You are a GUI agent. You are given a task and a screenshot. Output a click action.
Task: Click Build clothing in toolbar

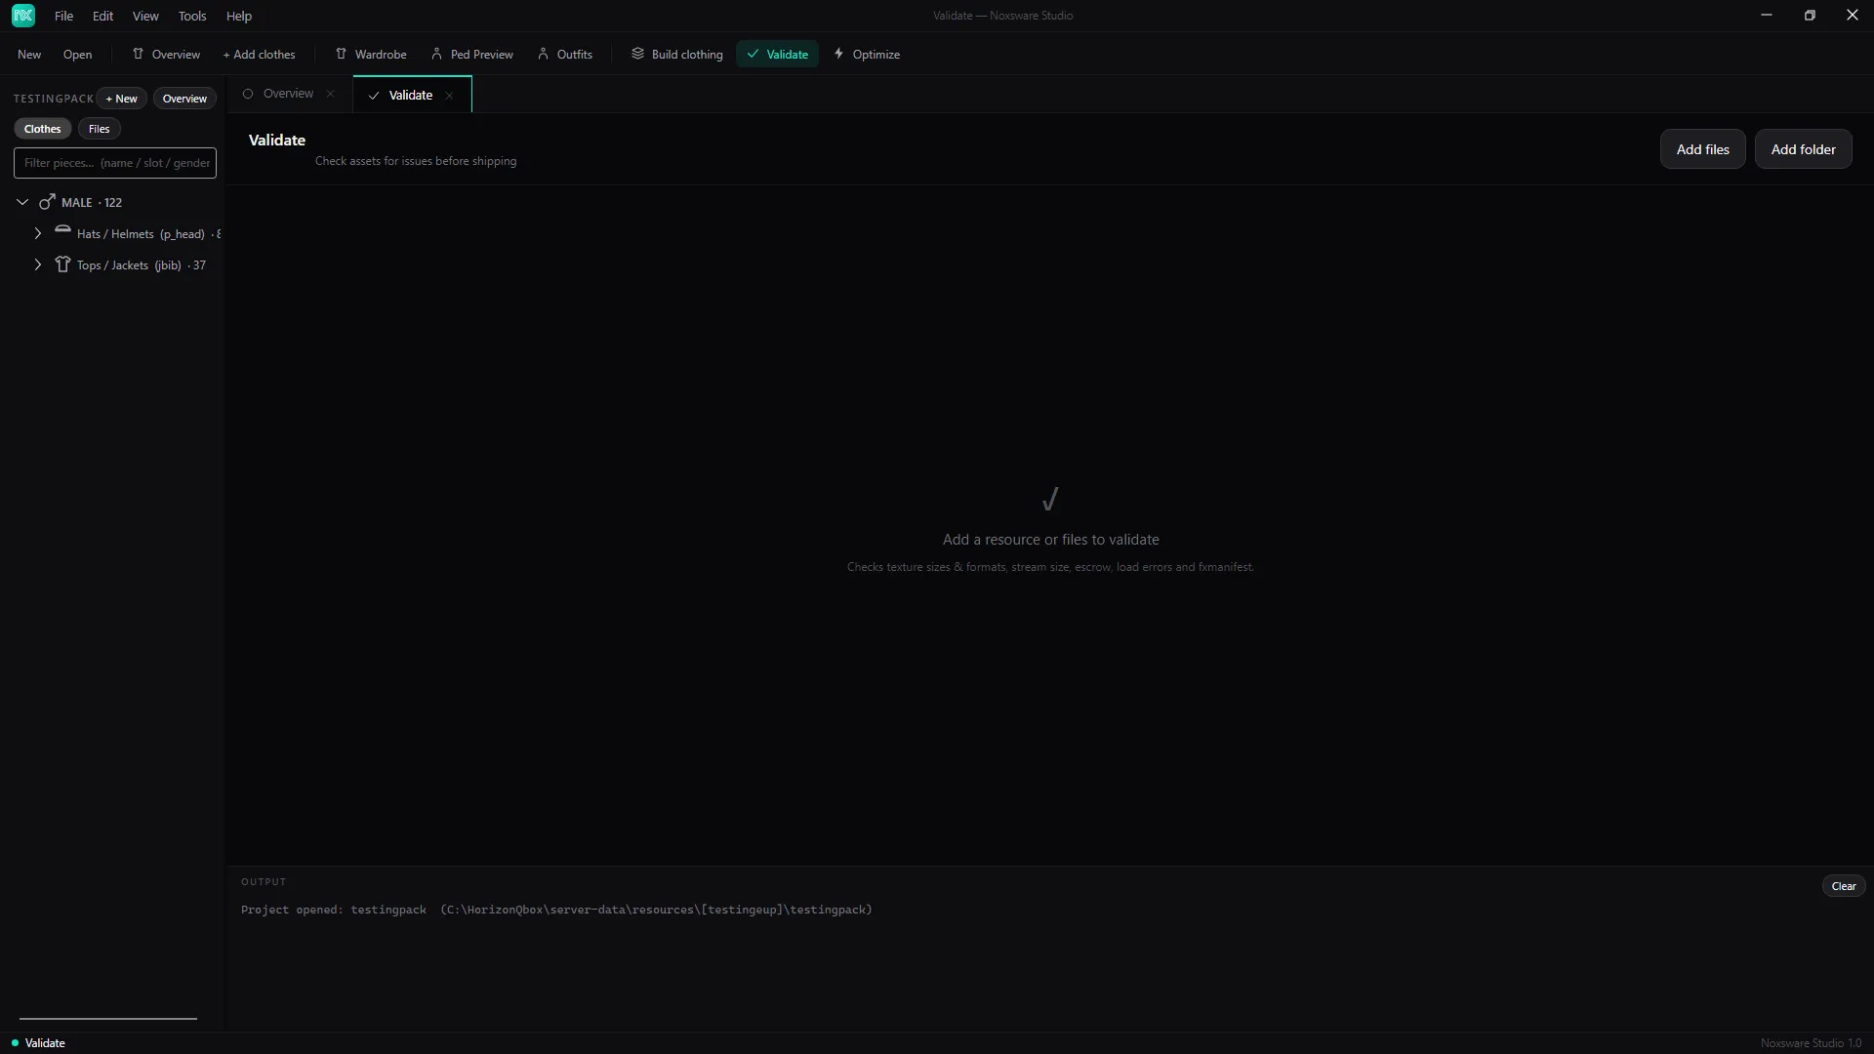click(677, 55)
